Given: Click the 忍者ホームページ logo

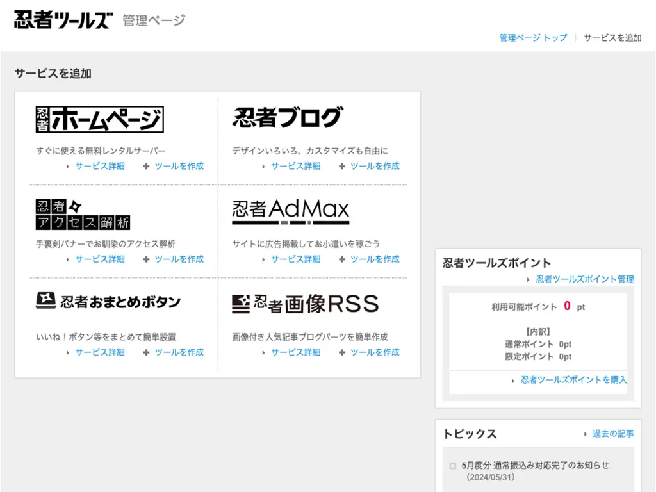Looking at the screenshot, I should pyautogui.click(x=99, y=119).
